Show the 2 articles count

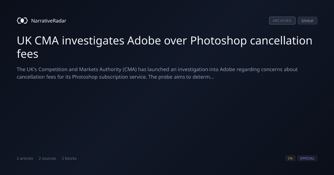tap(25, 158)
